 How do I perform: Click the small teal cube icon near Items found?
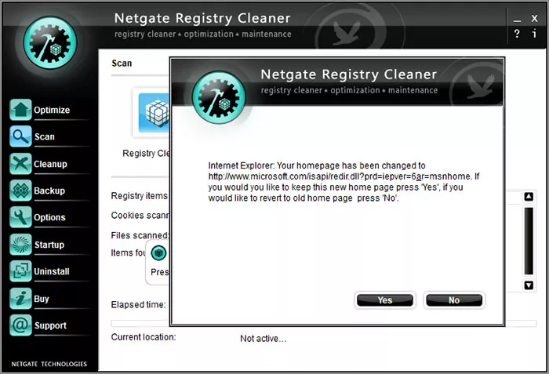pyautogui.click(x=158, y=252)
